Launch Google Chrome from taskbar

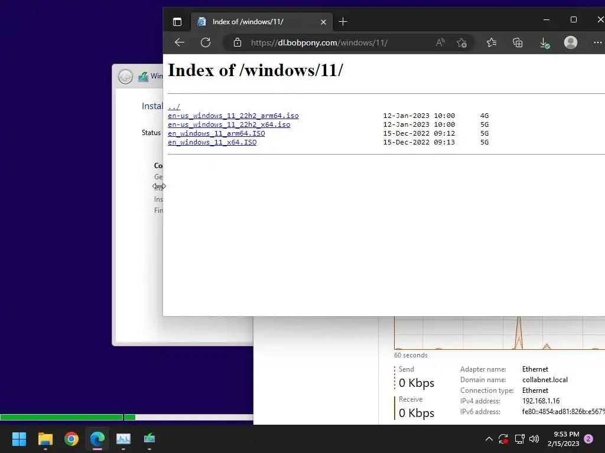point(71,439)
